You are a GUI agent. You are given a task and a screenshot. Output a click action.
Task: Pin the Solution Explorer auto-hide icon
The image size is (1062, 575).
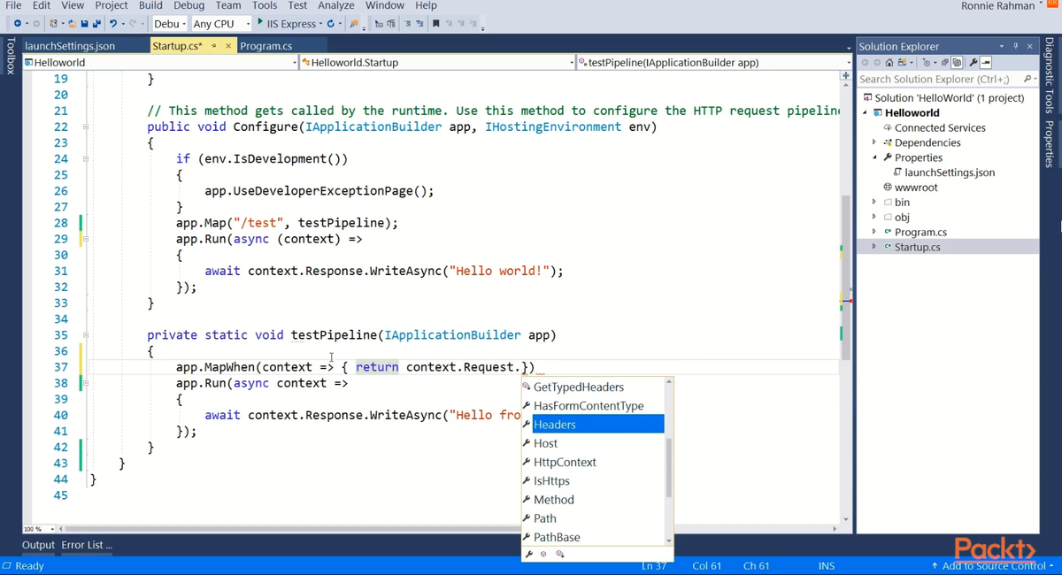tap(1015, 46)
